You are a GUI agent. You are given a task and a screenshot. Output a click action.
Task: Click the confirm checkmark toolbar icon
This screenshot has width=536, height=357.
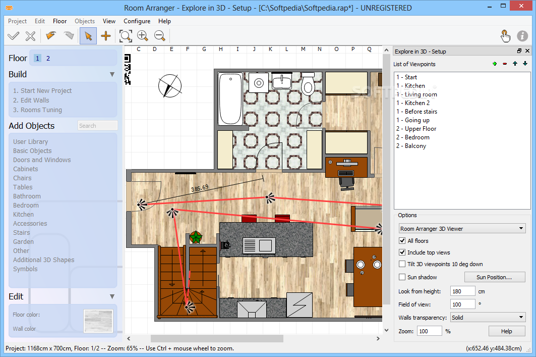click(13, 36)
